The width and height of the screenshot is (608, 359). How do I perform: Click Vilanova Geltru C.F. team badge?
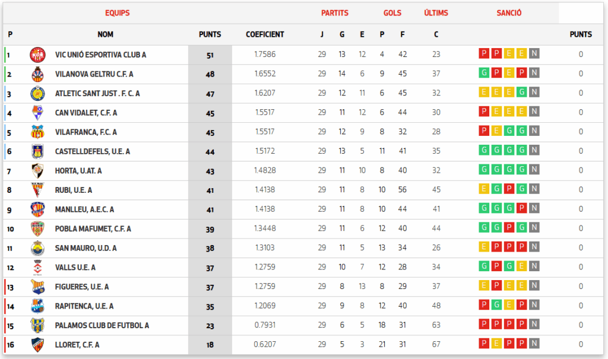37,74
